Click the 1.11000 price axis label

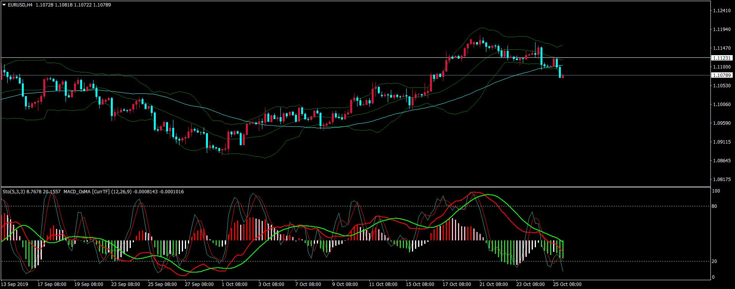[721, 67]
